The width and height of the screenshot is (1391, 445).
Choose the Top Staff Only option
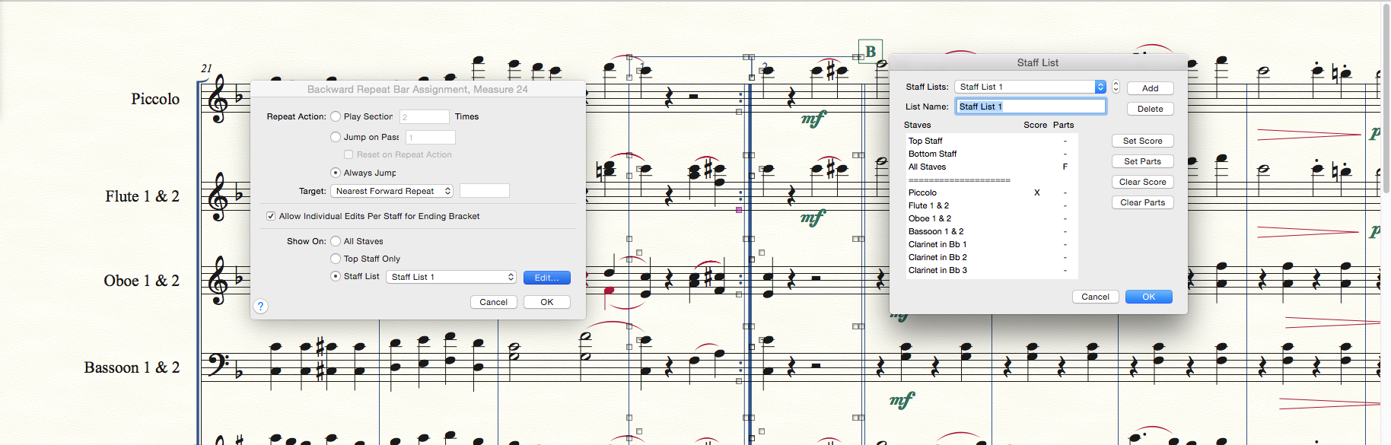click(x=336, y=259)
